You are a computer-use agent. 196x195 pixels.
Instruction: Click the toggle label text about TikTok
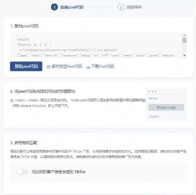[59, 172]
